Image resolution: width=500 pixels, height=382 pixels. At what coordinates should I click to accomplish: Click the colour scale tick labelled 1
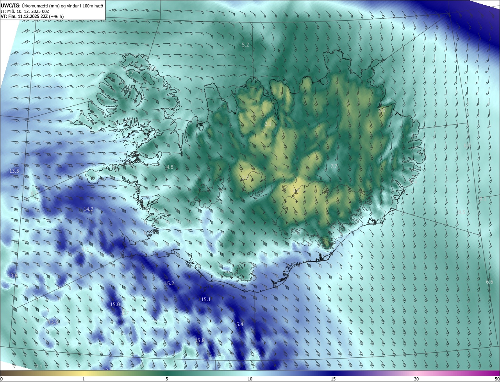pos(84,379)
